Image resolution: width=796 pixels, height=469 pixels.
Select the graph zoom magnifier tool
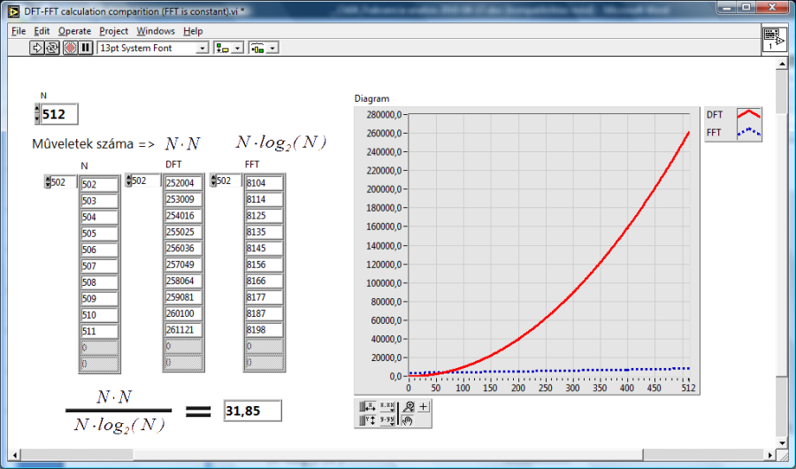coord(408,406)
